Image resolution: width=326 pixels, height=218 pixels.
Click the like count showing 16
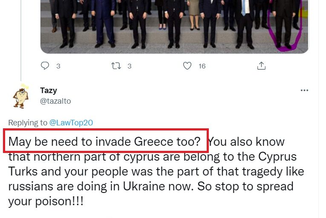pyautogui.click(x=202, y=66)
